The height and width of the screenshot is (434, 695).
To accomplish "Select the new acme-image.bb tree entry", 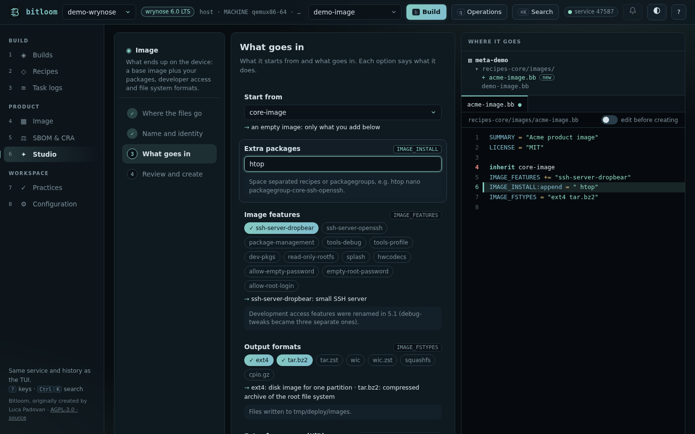I will pyautogui.click(x=512, y=78).
